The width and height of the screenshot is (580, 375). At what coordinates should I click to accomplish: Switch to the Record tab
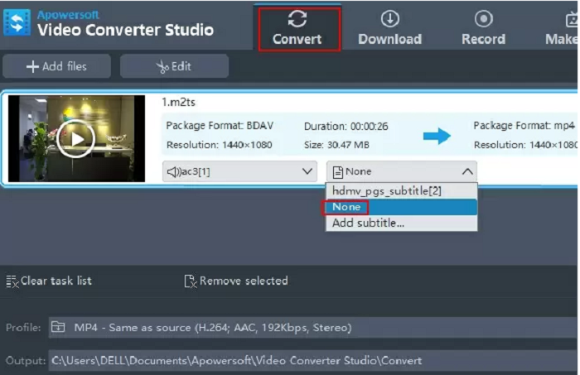[483, 29]
